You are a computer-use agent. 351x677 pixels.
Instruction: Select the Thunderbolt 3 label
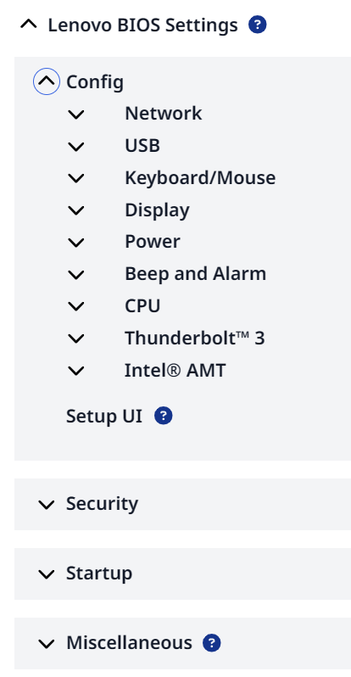coord(195,338)
